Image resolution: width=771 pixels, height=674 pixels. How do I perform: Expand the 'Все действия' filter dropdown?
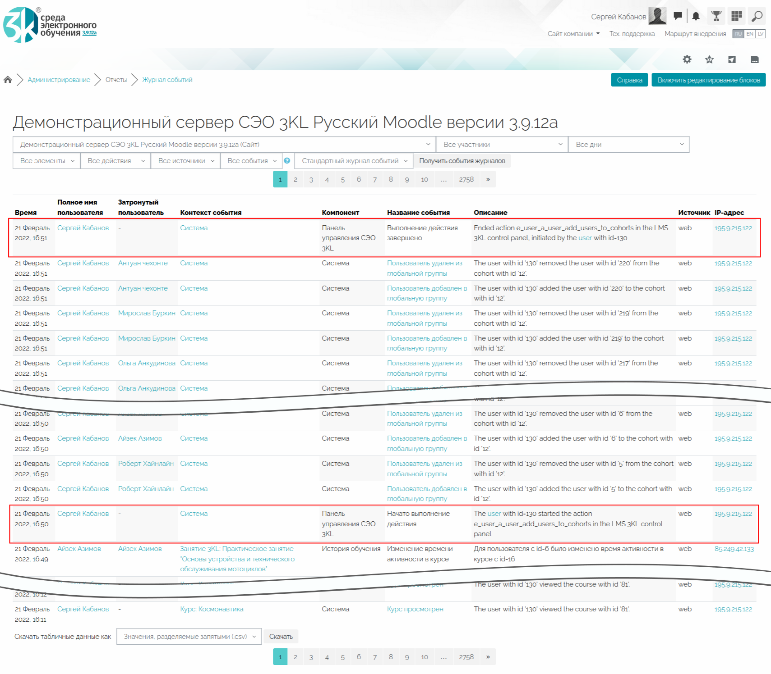coord(115,161)
